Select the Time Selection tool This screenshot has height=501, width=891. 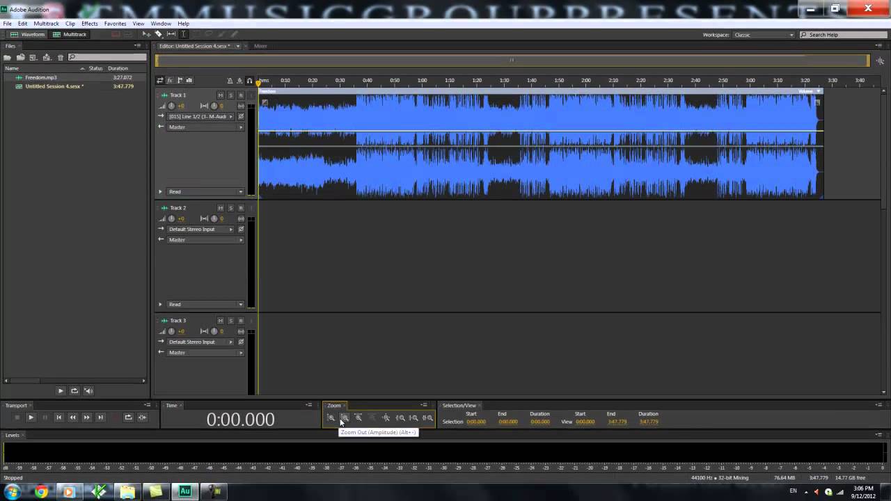coord(184,34)
